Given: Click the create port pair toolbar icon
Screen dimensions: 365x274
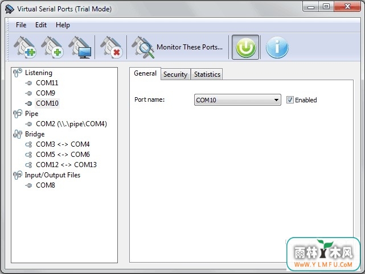Looking at the screenshot, I should point(24,47).
